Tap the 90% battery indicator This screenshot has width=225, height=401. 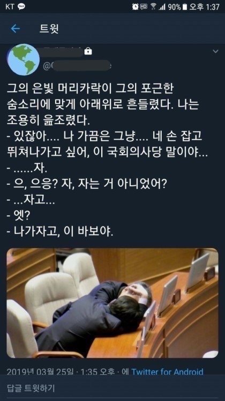point(177,7)
